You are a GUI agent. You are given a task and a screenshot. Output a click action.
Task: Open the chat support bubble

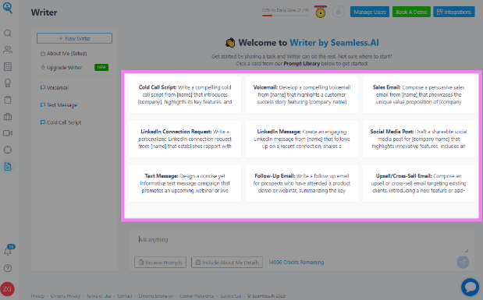coord(470,287)
